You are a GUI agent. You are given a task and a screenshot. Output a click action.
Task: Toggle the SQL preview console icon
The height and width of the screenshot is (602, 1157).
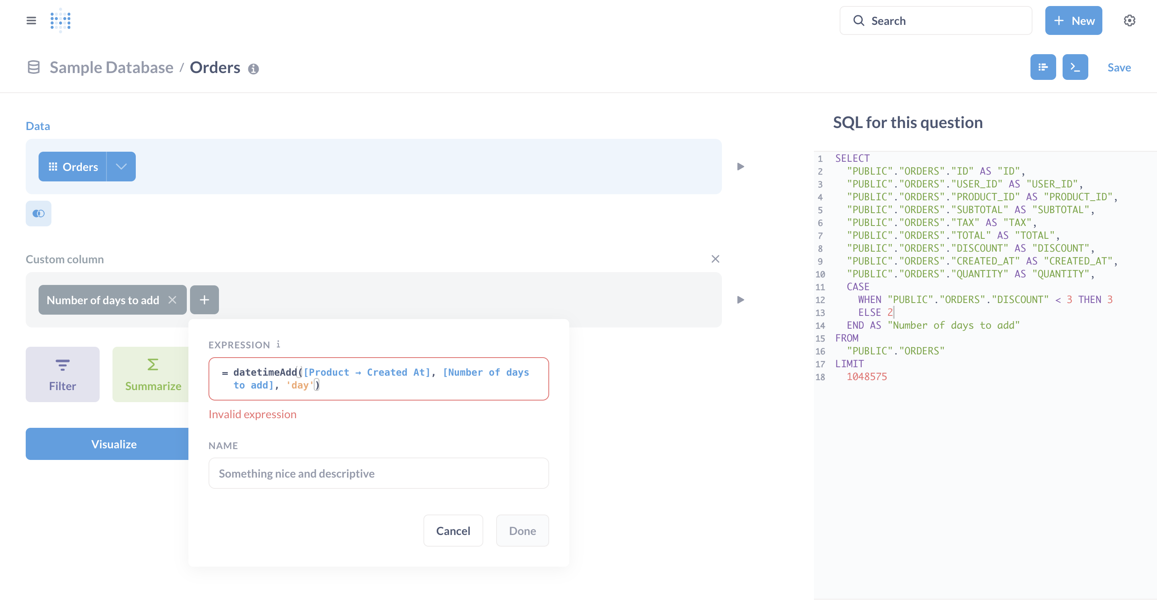tap(1075, 67)
